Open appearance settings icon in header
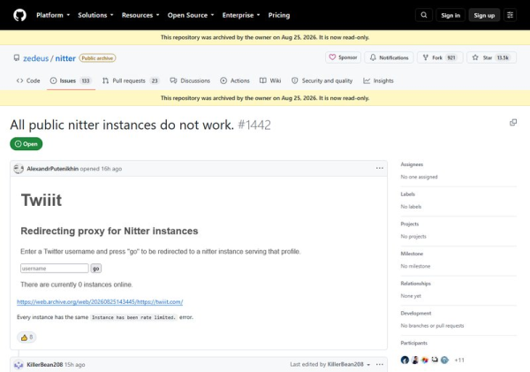The image size is (530, 372). click(510, 15)
